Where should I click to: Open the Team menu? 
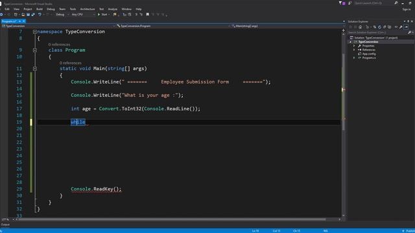(x=62, y=9)
